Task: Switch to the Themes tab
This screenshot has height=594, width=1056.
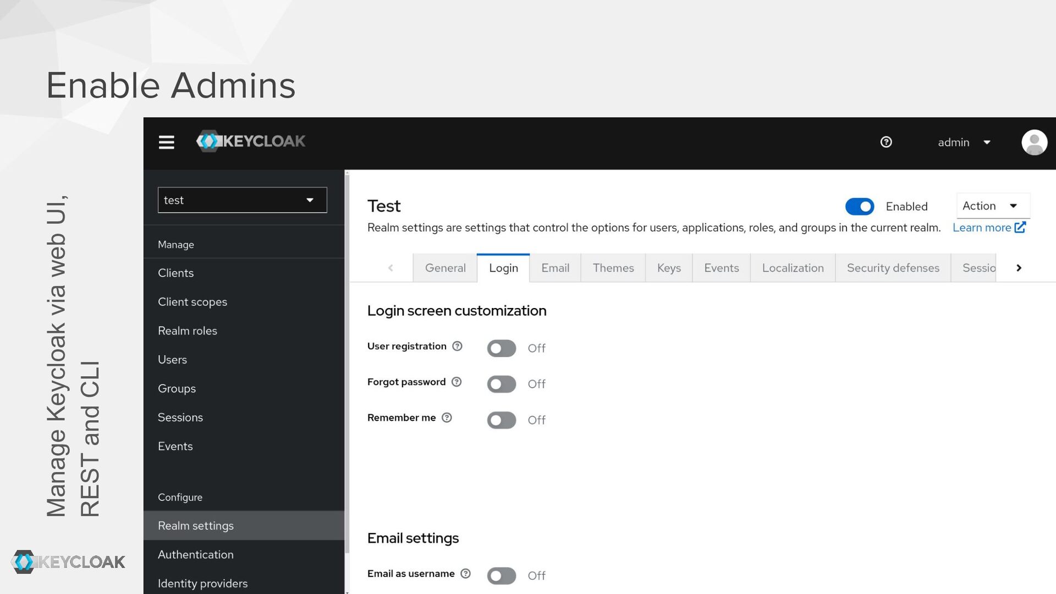Action: 613,268
